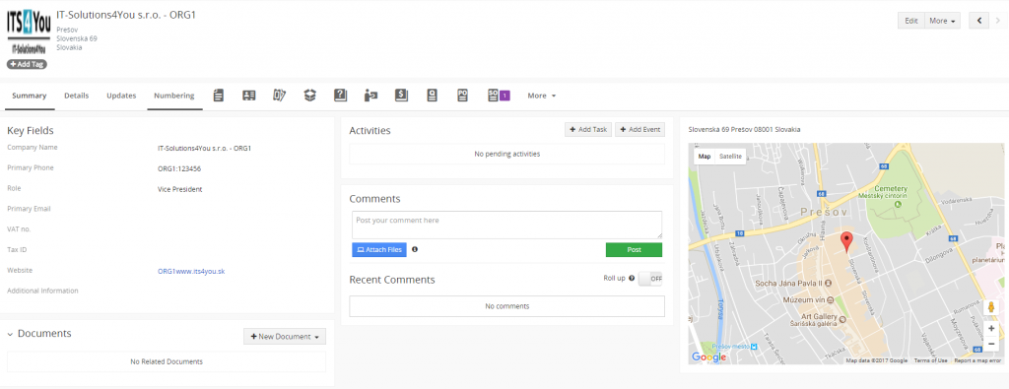Go to the previous record arrow
The width and height of the screenshot is (1009, 389).
[978, 21]
